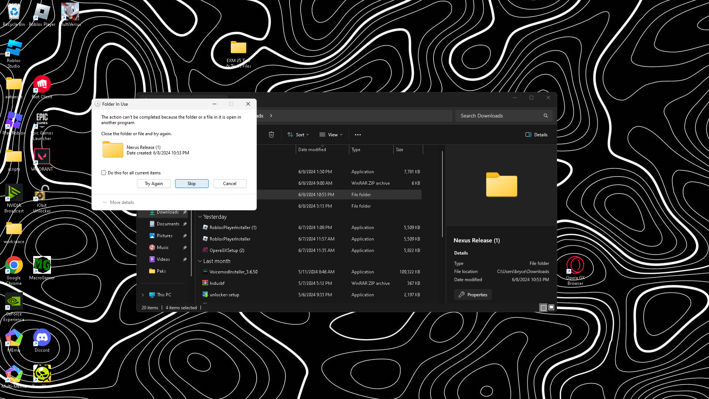The height and width of the screenshot is (399, 709).
Task: Open the View options dropdown
Action: coord(331,134)
